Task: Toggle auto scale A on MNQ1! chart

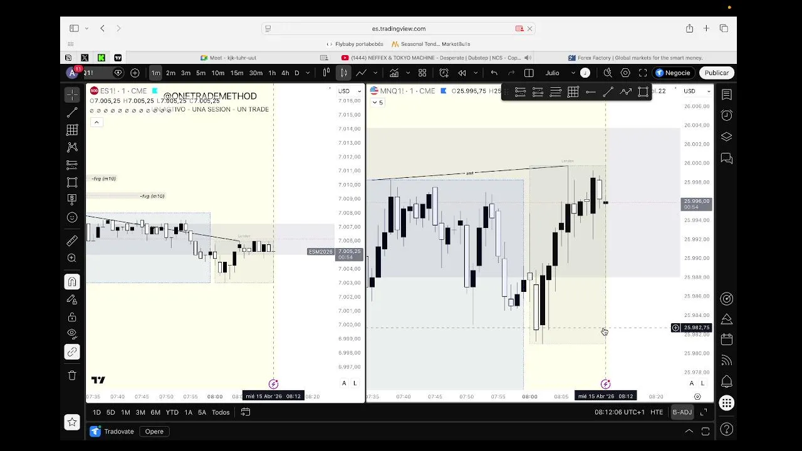Action: point(692,383)
